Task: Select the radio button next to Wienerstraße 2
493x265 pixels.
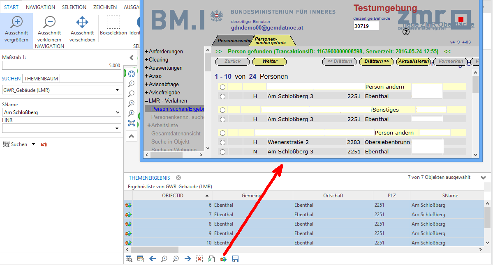Action: [222, 142]
